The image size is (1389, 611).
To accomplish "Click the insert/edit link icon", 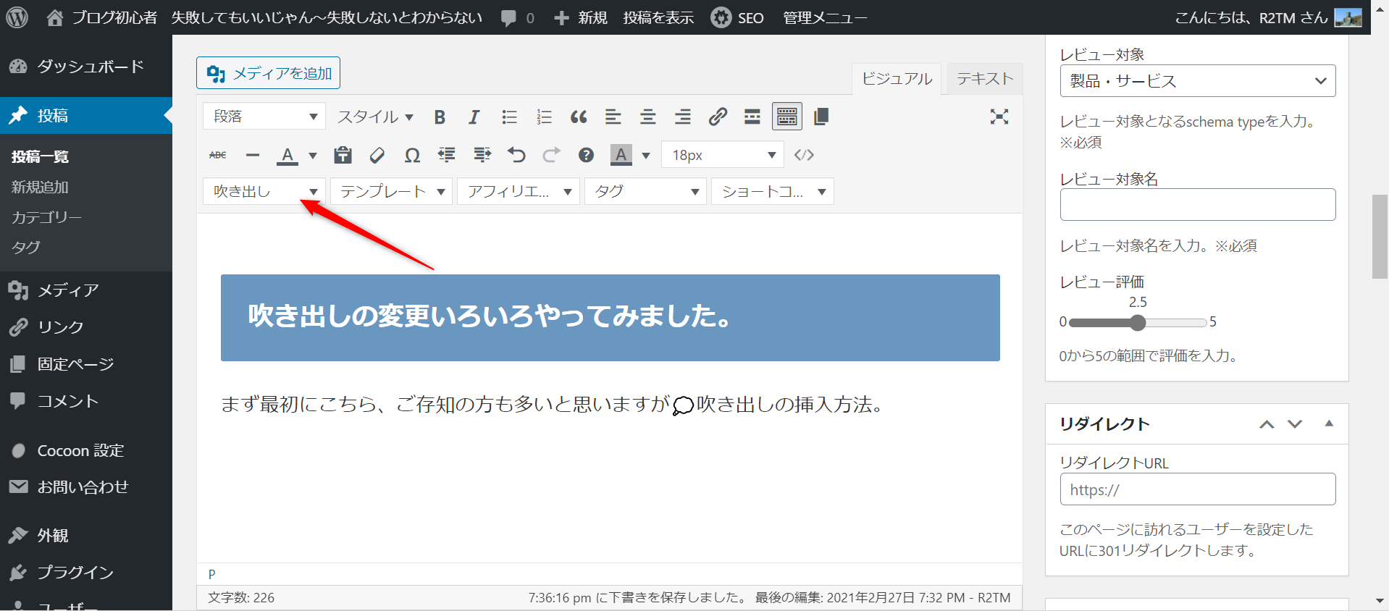I will click(717, 117).
